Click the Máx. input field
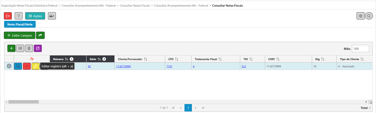Screen dimensions: 376x113 click(360, 49)
